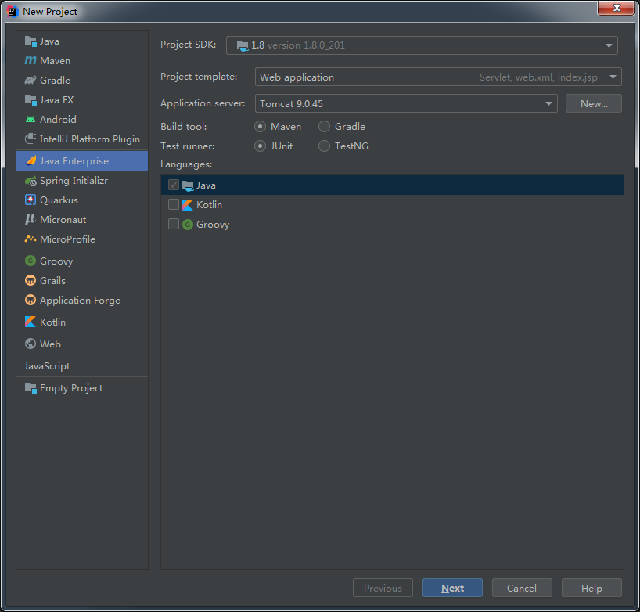Image resolution: width=640 pixels, height=612 pixels.
Task: Click the 'IntelliJ Platform Plugin' label
Action: click(90, 139)
